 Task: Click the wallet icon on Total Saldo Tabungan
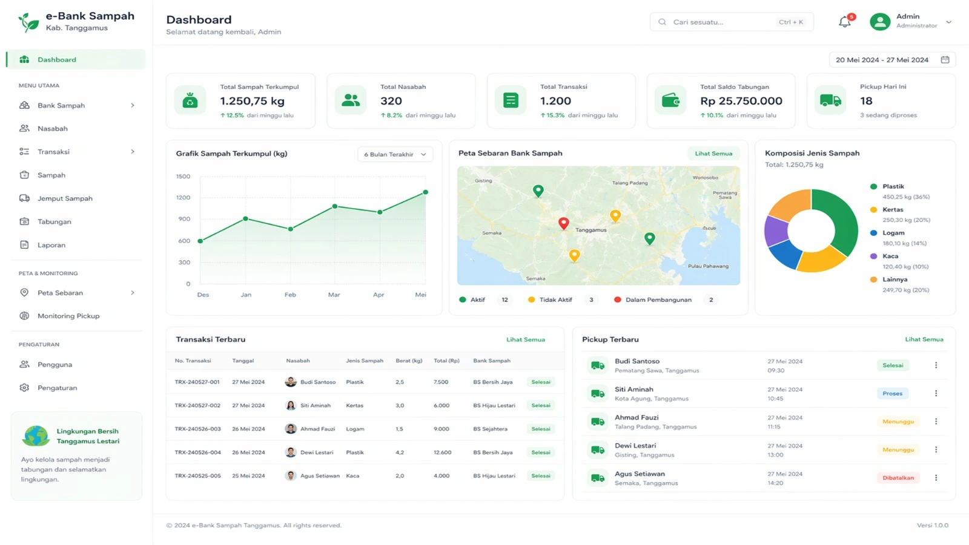pyautogui.click(x=670, y=100)
